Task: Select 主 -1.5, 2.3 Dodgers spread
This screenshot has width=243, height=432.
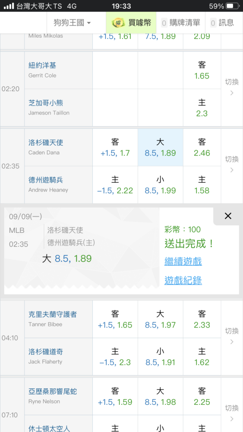Action: point(115,356)
